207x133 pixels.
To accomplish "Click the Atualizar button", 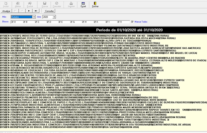I will click(x=6, y=11).
